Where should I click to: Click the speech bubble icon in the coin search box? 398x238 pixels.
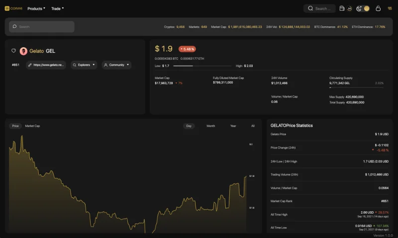15,26
